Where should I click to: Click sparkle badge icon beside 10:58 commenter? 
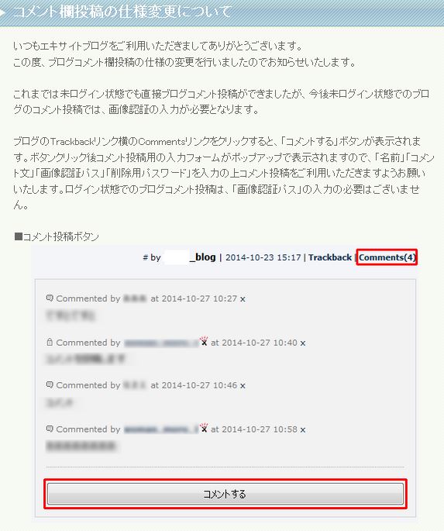coord(203,427)
